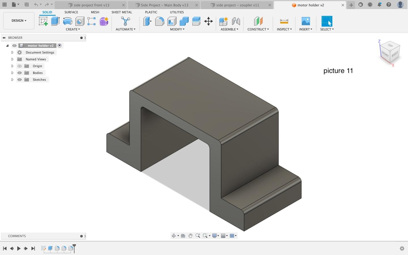Viewport: 408px width, 255px height.
Task: Jump to the timeline end
Action: click(33, 248)
